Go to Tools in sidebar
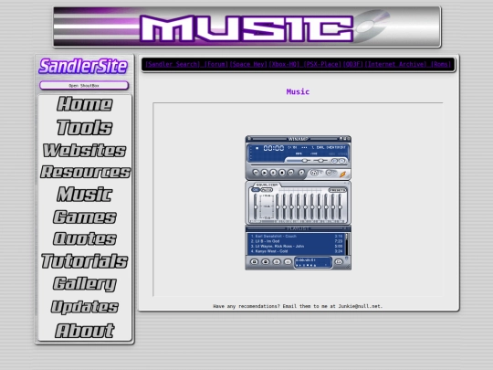Image resolution: width=493 pixels, height=370 pixels. (x=85, y=127)
